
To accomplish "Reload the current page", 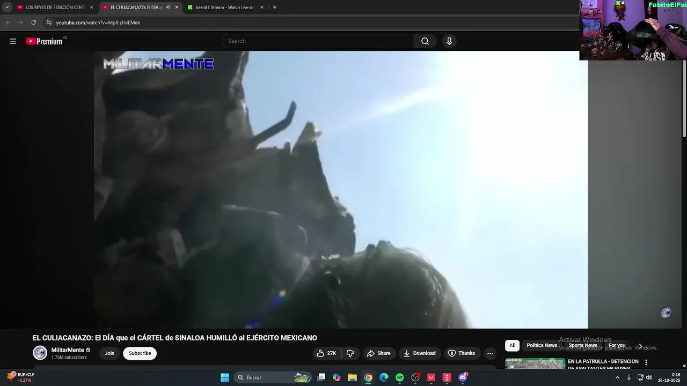I will [33, 23].
